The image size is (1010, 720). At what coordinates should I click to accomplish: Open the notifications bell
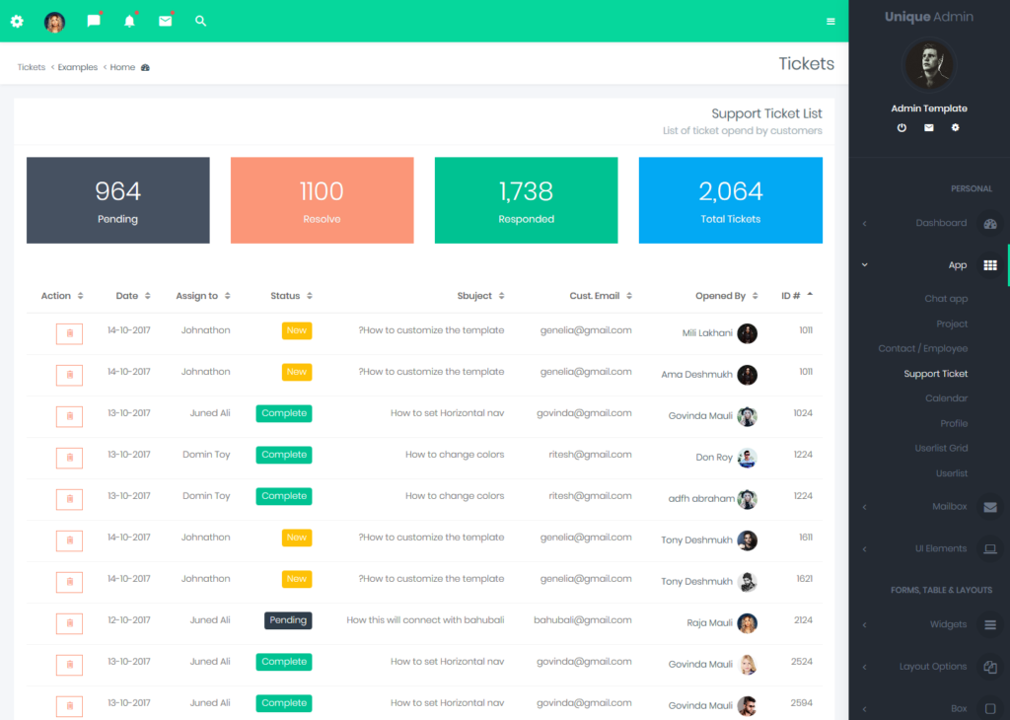tap(129, 21)
